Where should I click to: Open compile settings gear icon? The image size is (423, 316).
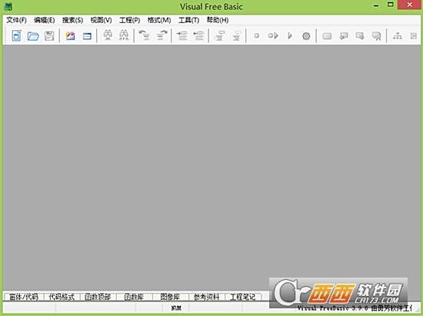306,36
